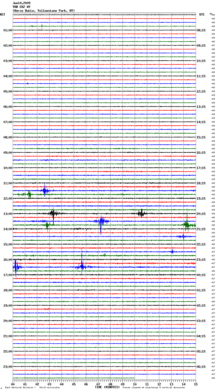Select the 14:00 MST row label

[8, 229]
